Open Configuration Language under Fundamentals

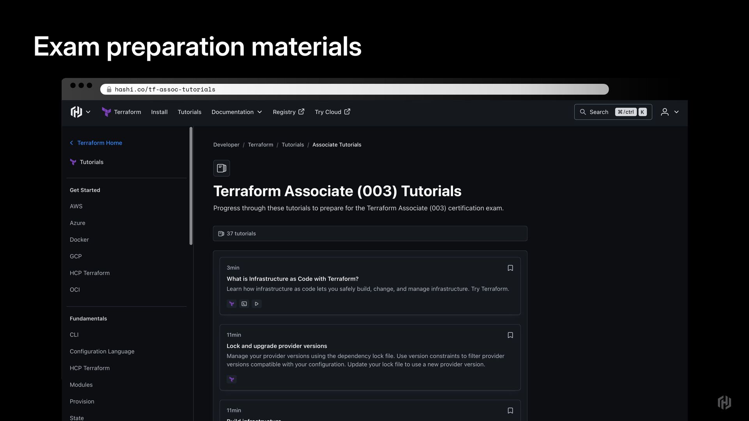click(102, 351)
